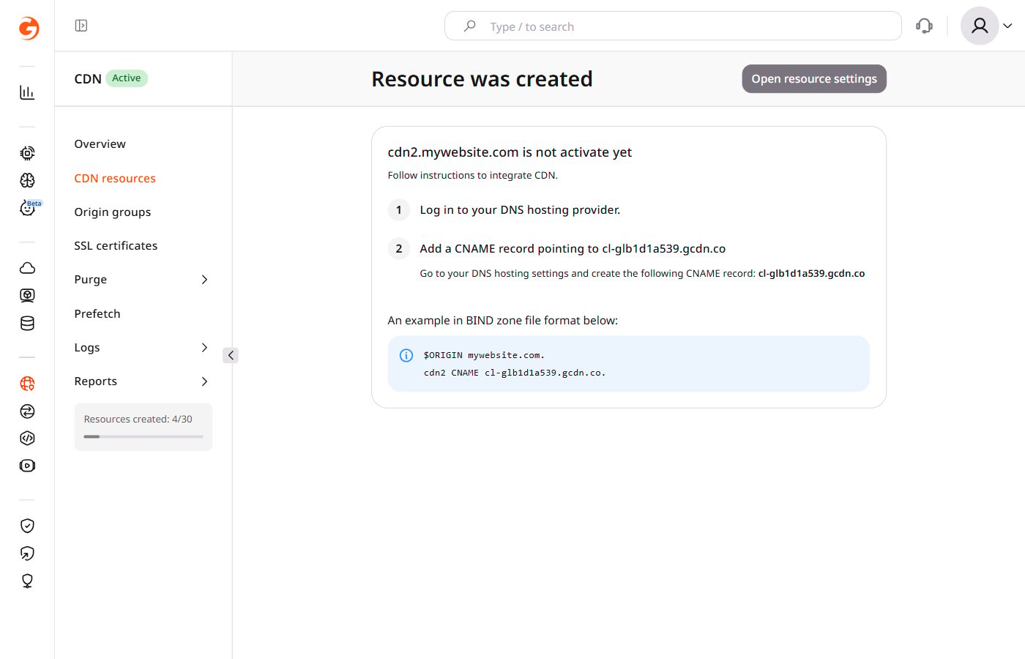Click step 1 Log in to DNS provider
1025x659 pixels.
(520, 210)
